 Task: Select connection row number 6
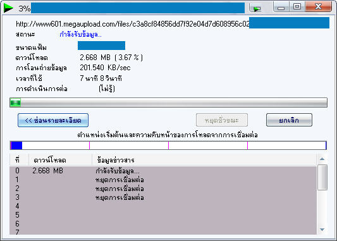[x=163, y=224]
